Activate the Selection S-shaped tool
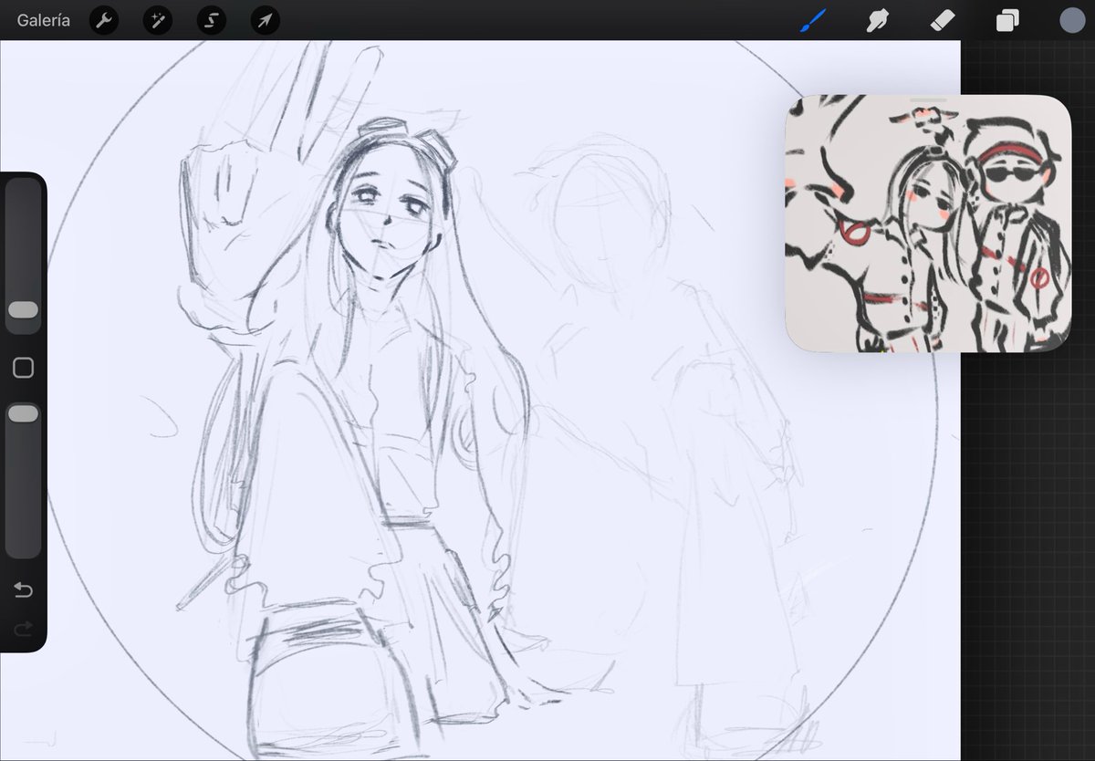This screenshot has height=761, width=1095. [212, 21]
